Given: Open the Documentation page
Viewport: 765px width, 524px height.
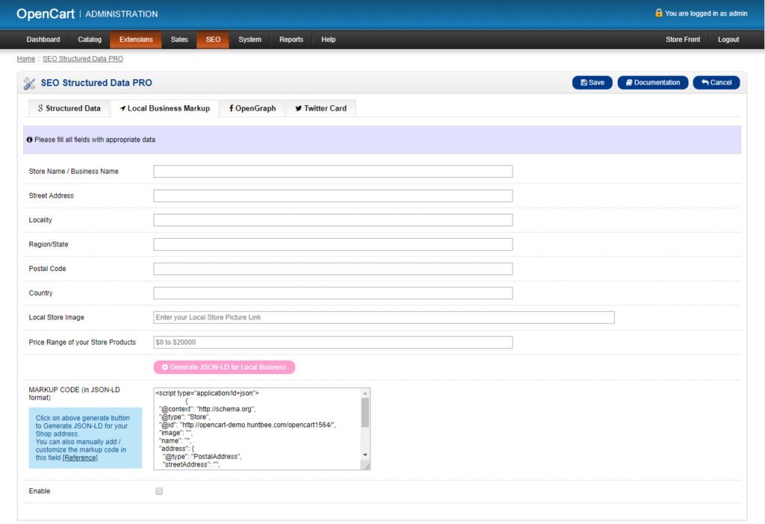Looking at the screenshot, I should pos(653,83).
